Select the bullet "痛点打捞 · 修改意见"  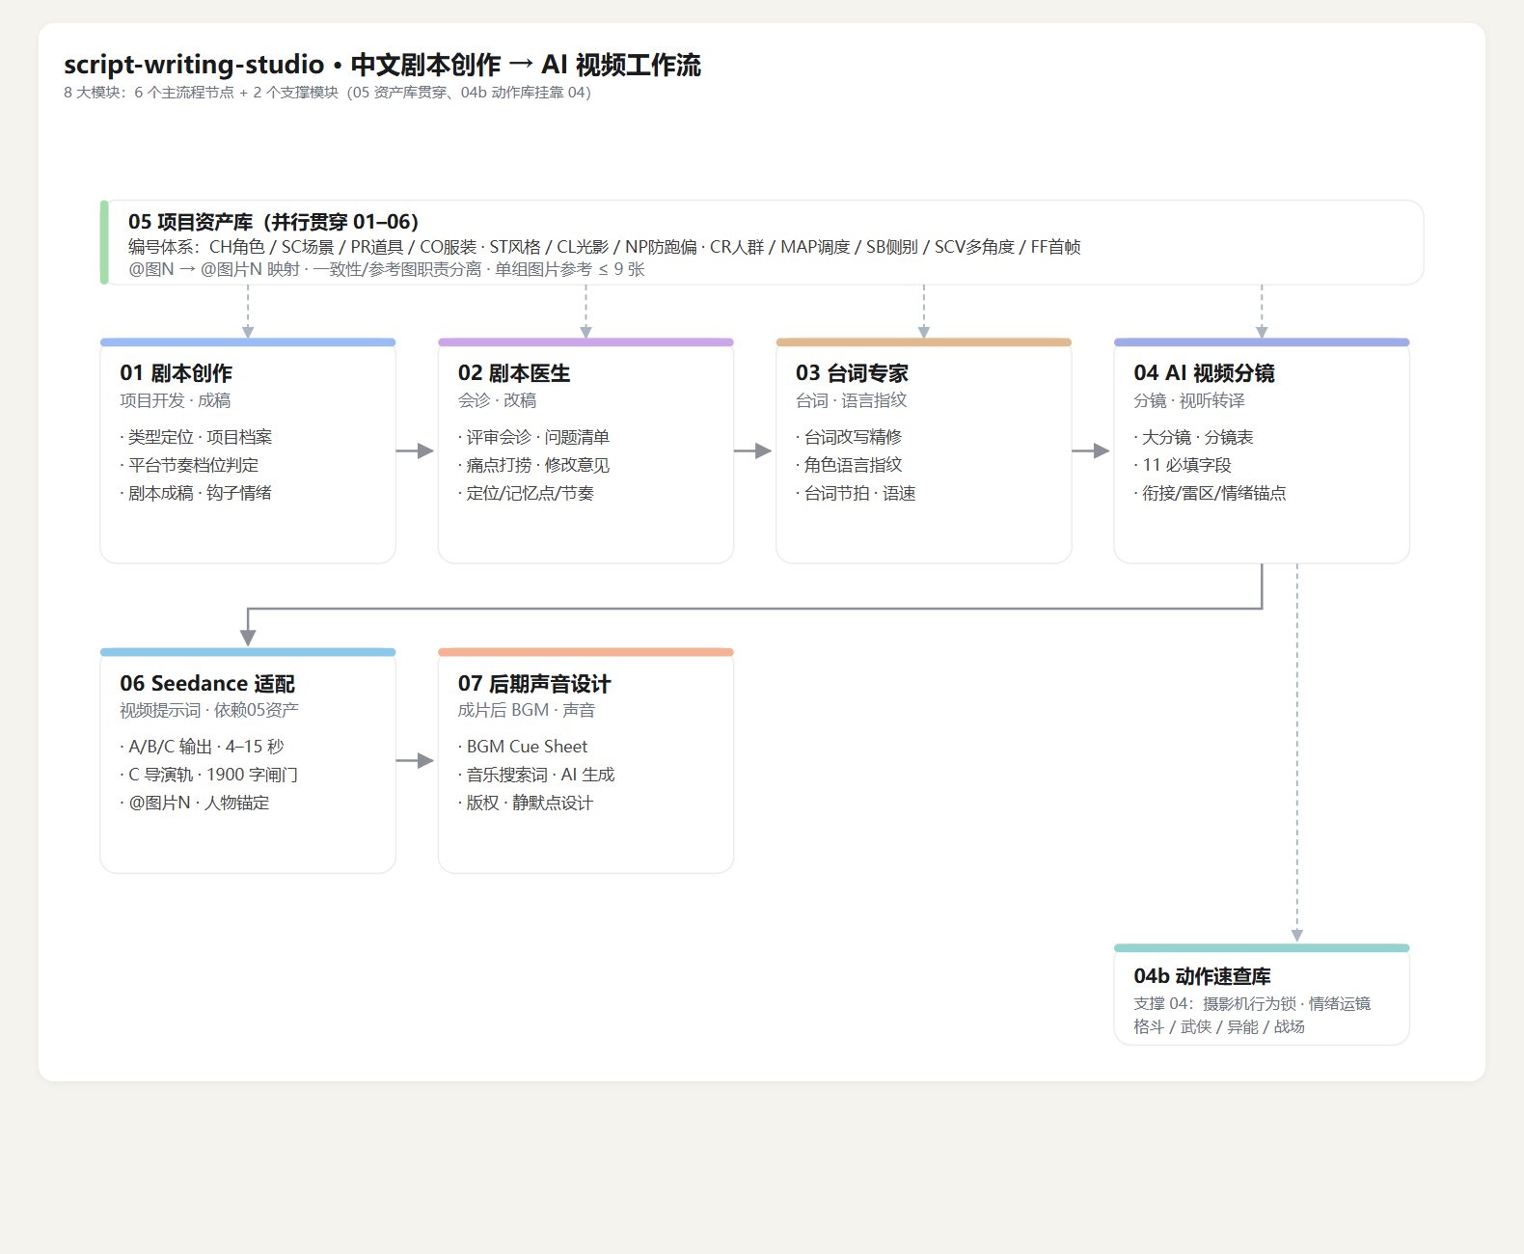coord(533,465)
